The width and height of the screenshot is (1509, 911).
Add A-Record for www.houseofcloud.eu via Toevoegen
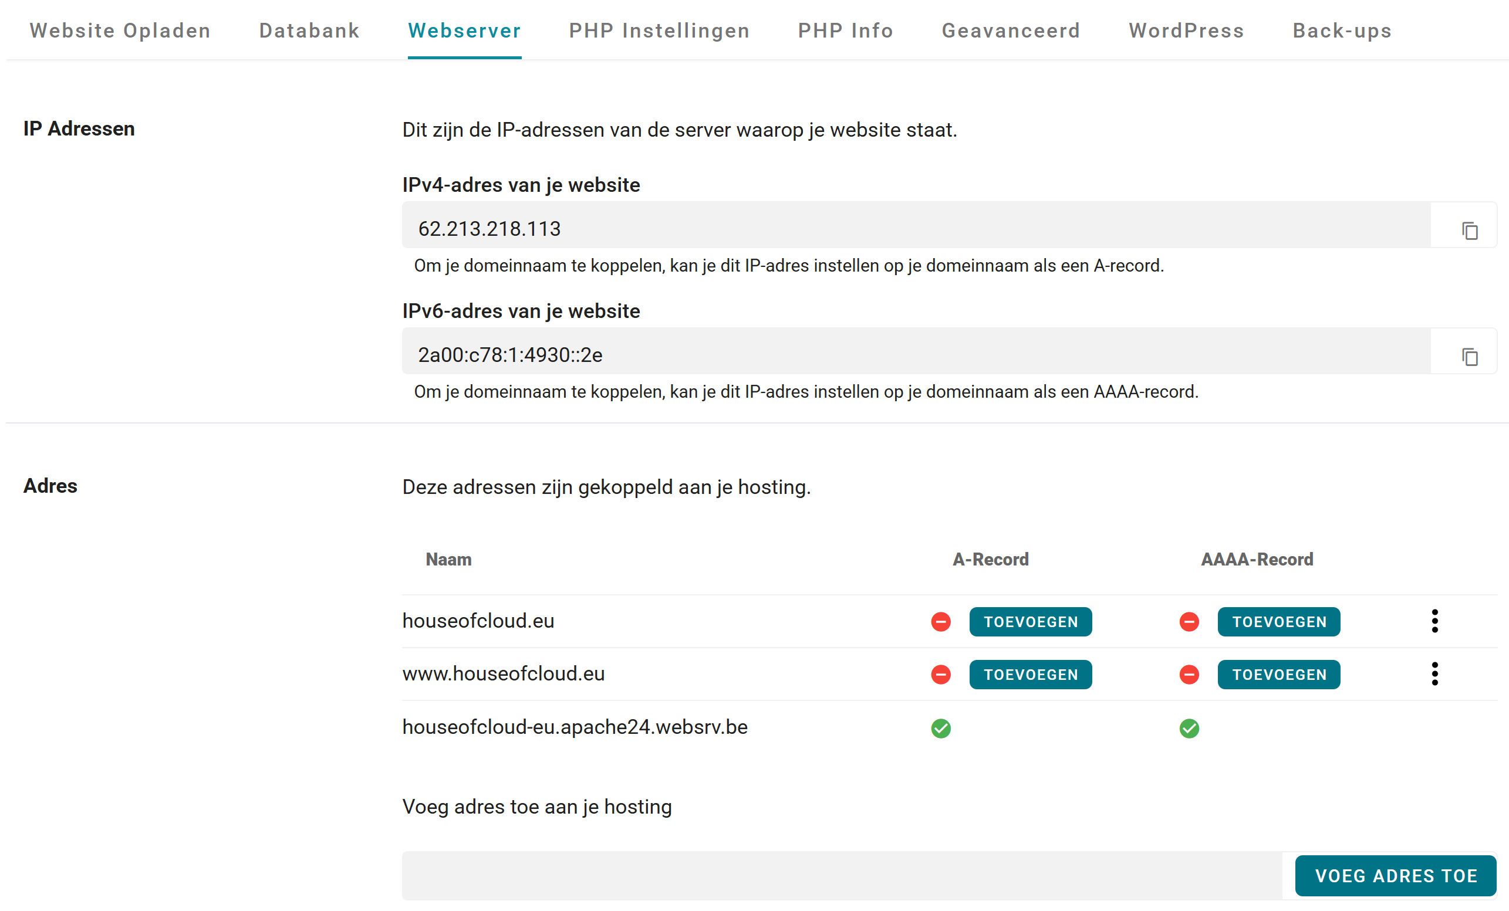[1030, 674]
